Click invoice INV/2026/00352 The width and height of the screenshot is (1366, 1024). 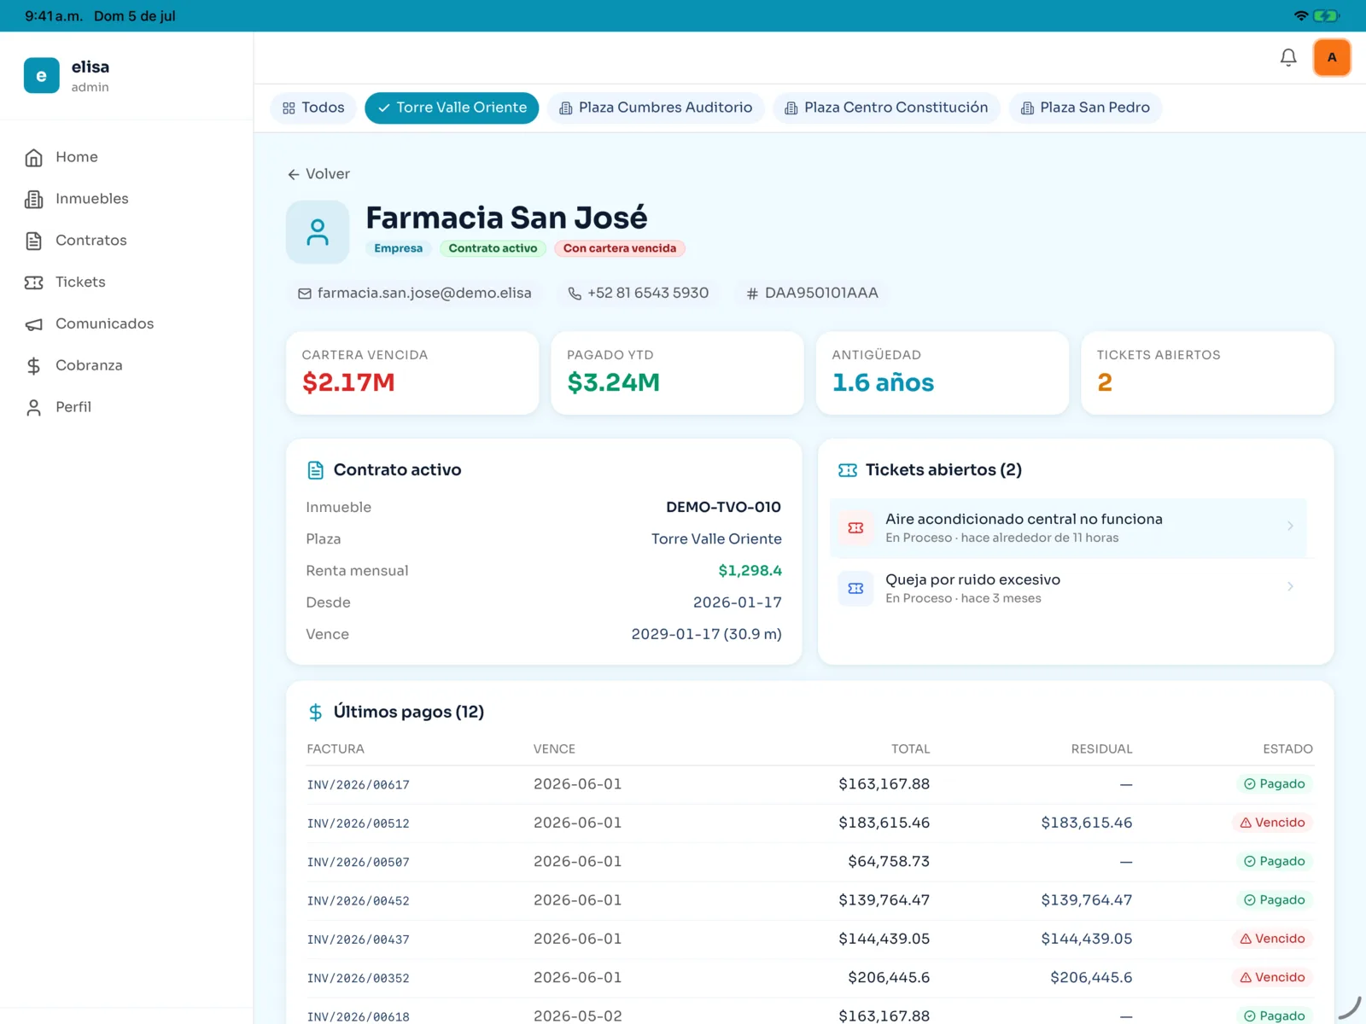(x=359, y=979)
